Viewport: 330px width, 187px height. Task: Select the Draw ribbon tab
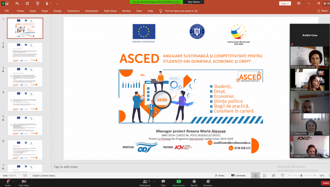coord(44,11)
